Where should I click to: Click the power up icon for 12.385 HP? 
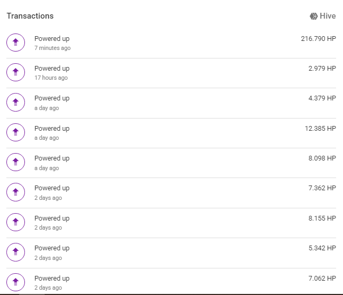tap(15, 133)
